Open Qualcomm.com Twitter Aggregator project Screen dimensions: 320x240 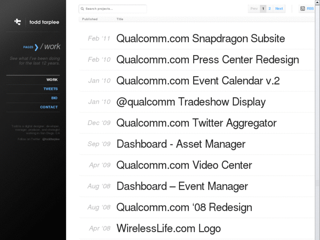coord(196,123)
